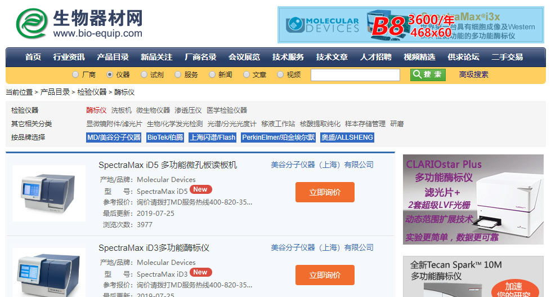The width and height of the screenshot is (551, 297).
Task: Open the 高级搜索 advanced search link
Action: [473, 74]
